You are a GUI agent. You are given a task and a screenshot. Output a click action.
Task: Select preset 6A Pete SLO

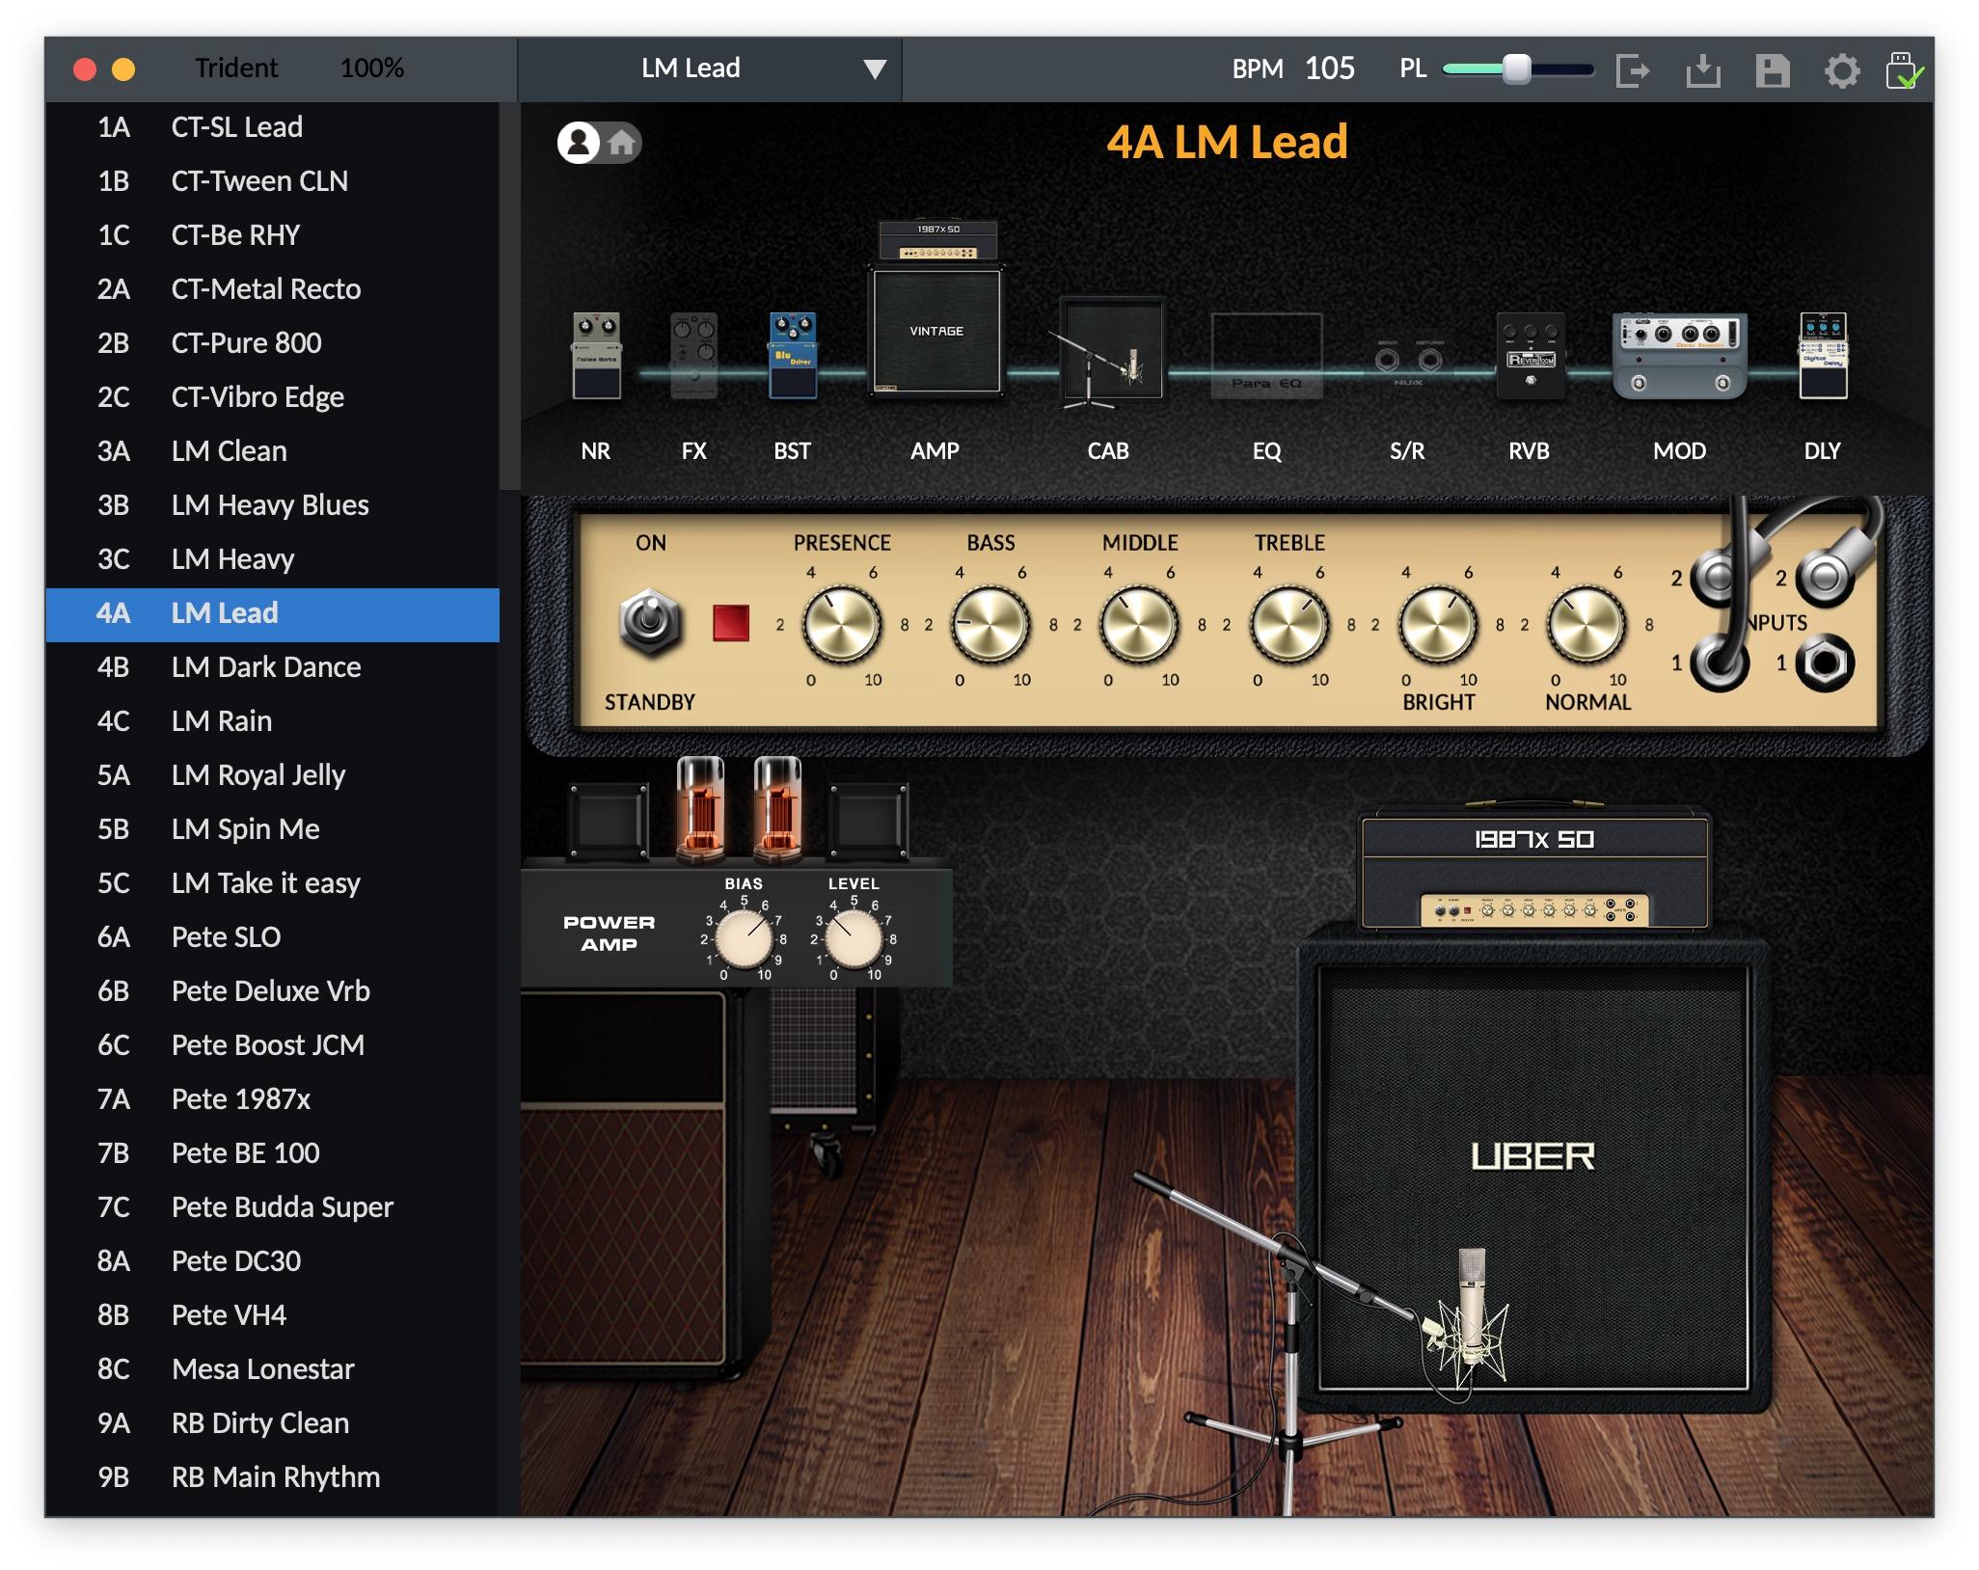click(225, 936)
